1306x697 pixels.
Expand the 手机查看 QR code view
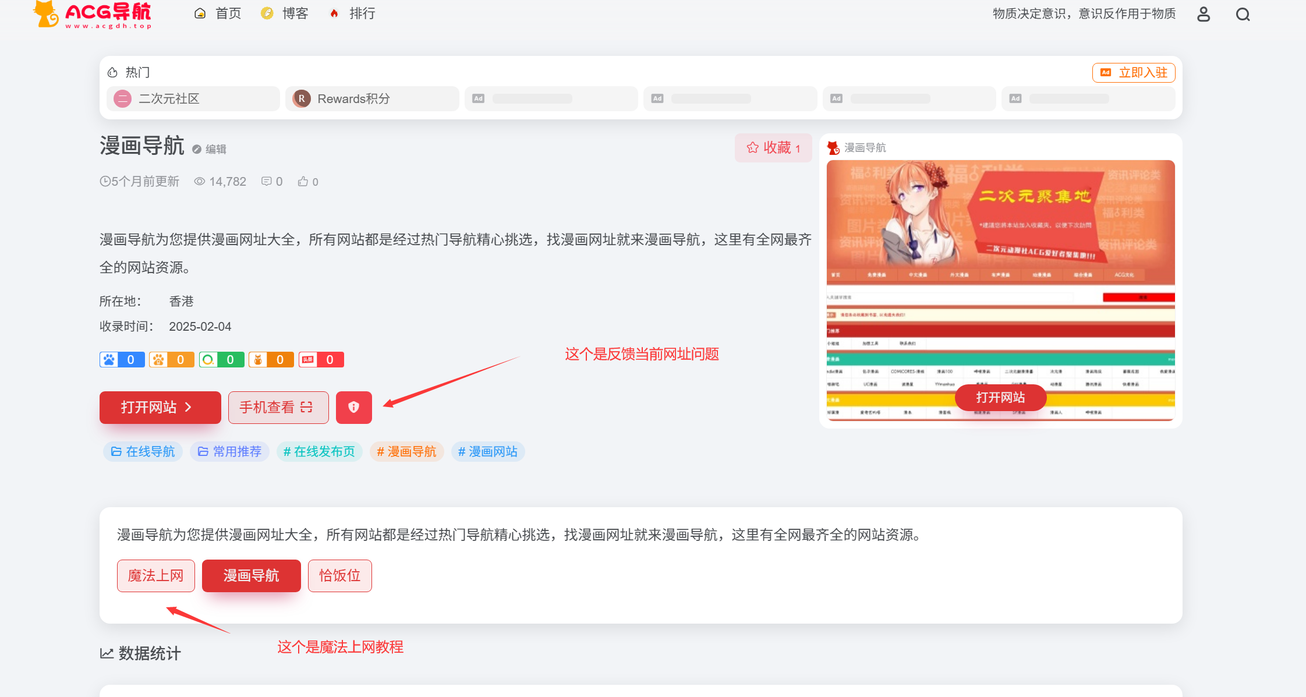point(278,407)
